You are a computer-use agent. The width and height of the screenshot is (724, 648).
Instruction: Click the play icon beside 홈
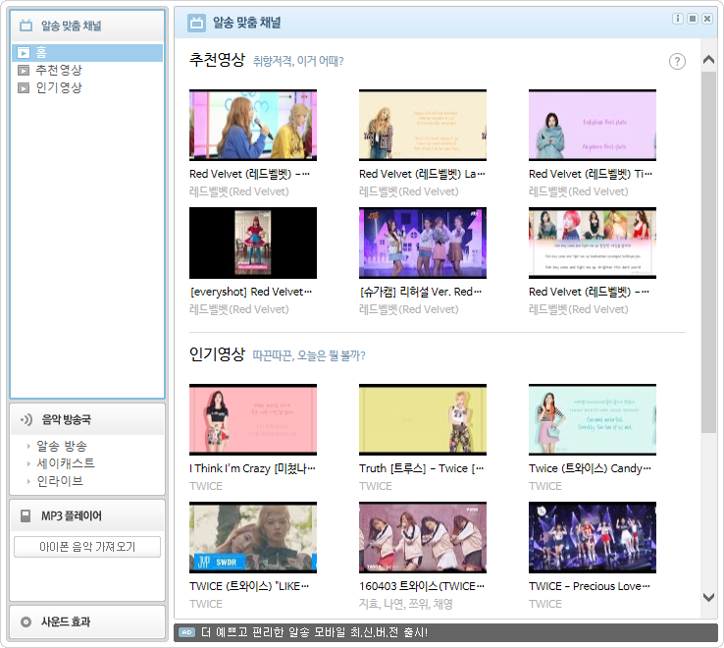click(24, 53)
